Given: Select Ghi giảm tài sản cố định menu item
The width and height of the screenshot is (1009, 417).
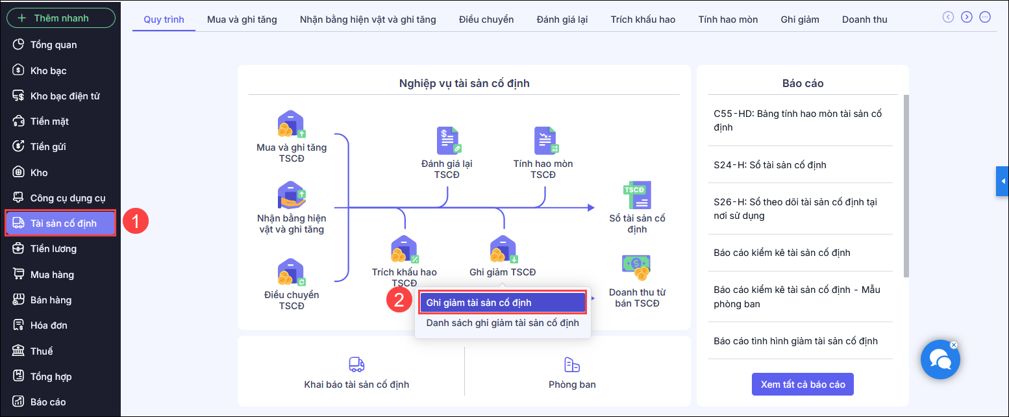Looking at the screenshot, I should click(x=503, y=303).
